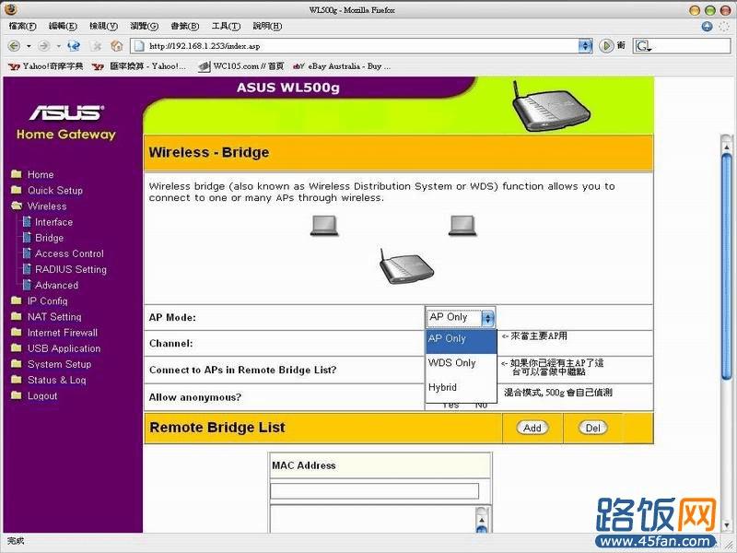Click the RADIUS Setting page icon

pyautogui.click(x=27, y=269)
